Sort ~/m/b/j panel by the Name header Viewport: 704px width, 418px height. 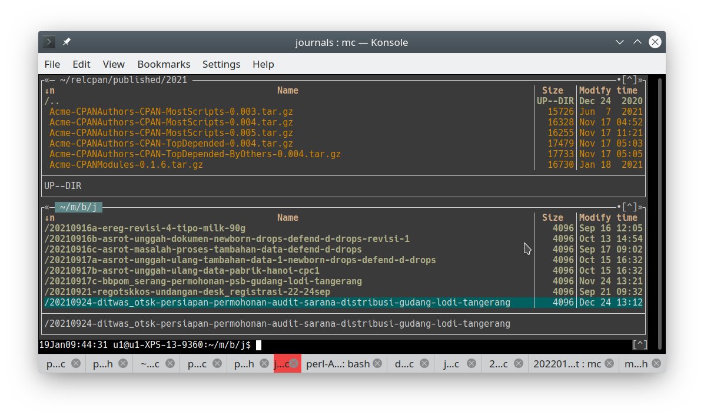click(x=288, y=218)
